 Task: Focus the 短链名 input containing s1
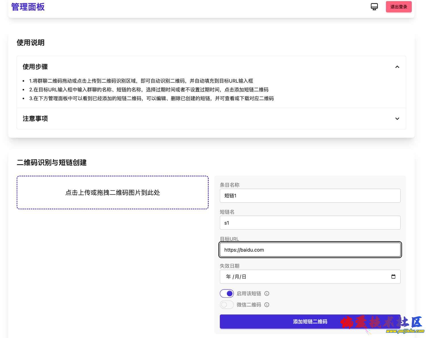point(310,223)
